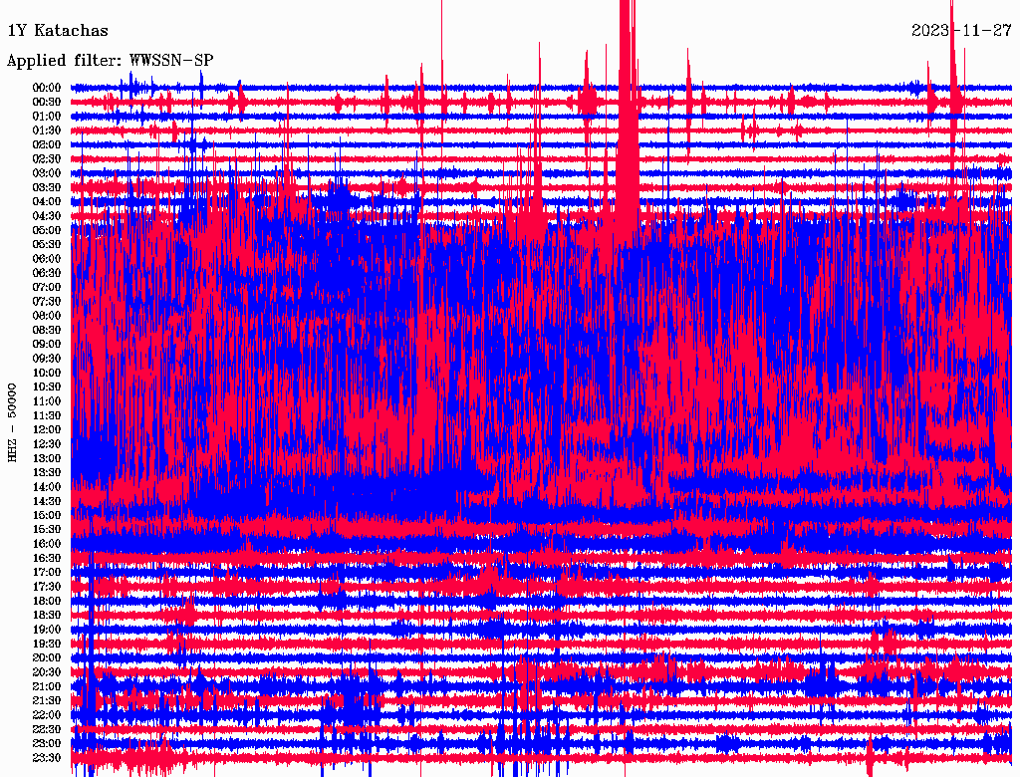
Task: Select the 04:00 time label
Action: point(47,202)
